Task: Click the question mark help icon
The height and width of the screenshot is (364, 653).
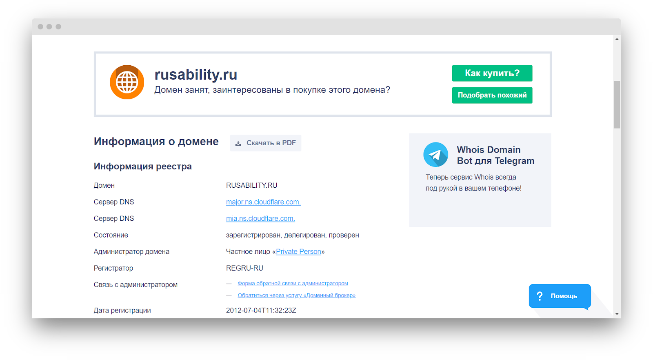Action: pyautogui.click(x=540, y=296)
